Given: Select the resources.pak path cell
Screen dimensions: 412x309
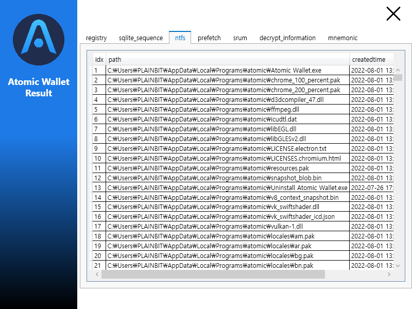Looking at the screenshot, I should coord(228,168).
